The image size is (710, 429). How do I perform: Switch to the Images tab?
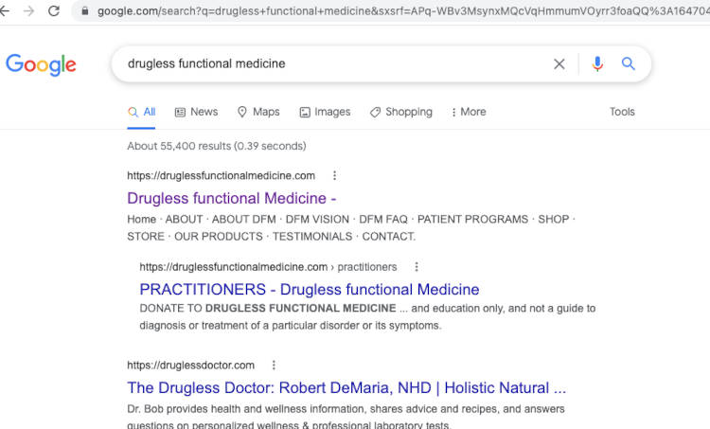[325, 112]
